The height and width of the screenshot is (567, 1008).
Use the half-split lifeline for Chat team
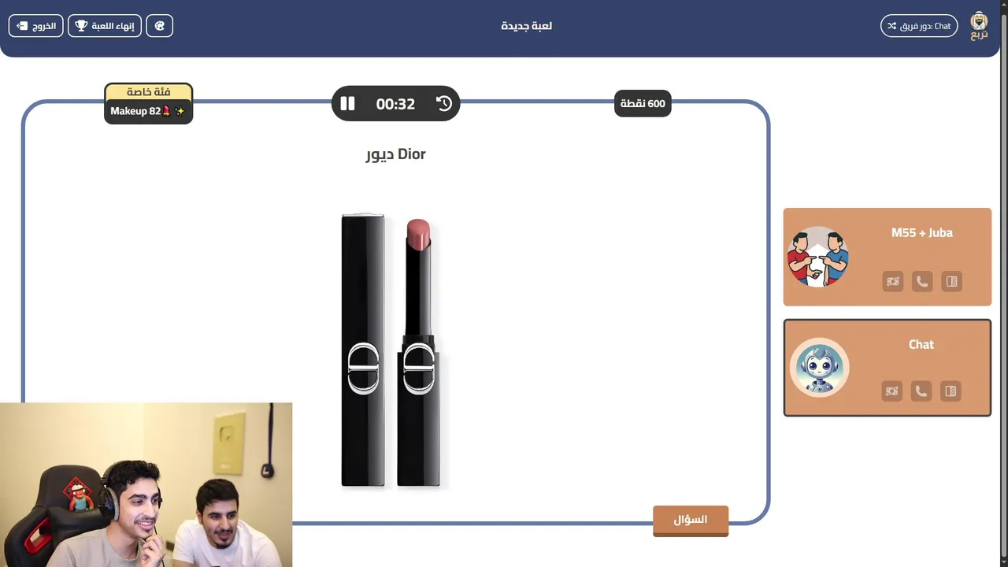951,391
